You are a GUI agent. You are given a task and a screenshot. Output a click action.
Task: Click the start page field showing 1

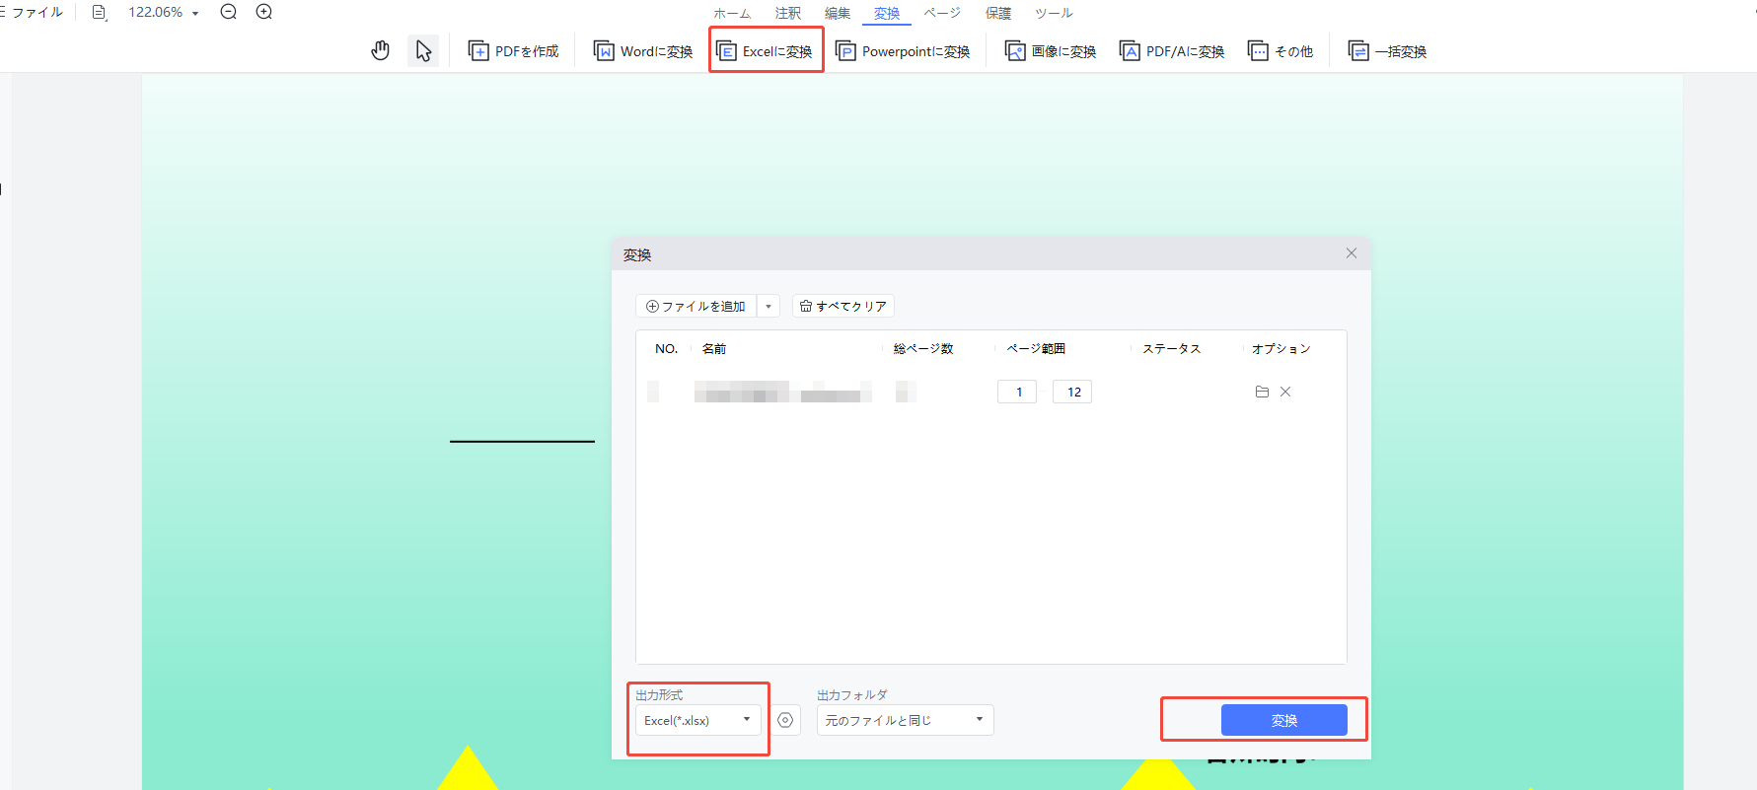point(1017,392)
